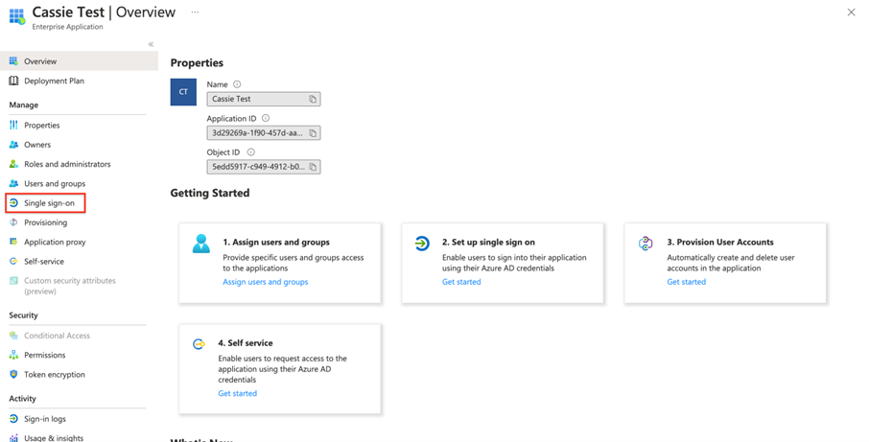
Task: Click Get started under Set up single sign on
Action: 461,282
